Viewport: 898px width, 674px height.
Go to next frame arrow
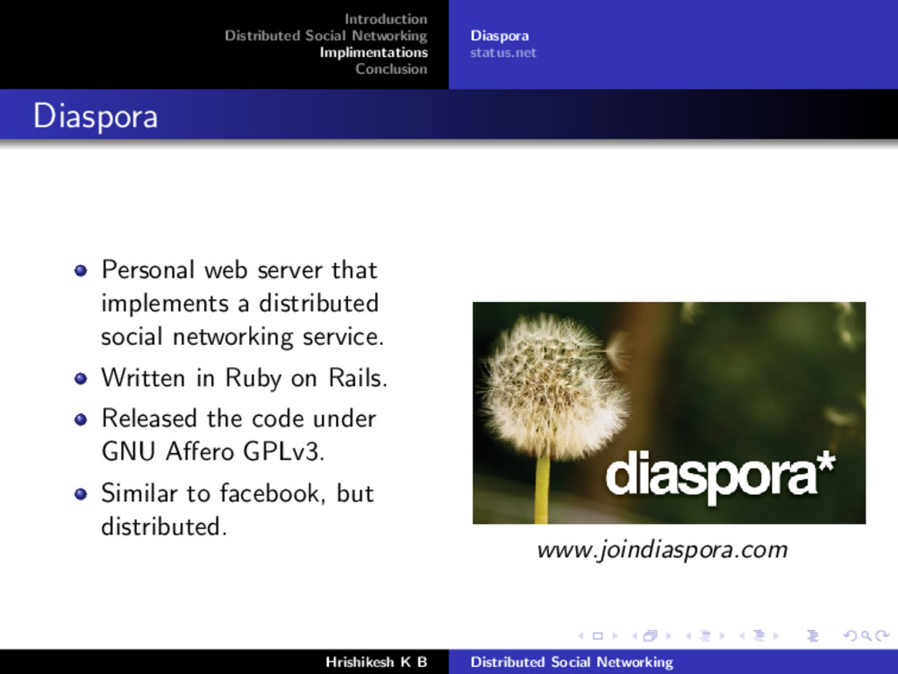click(667, 635)
